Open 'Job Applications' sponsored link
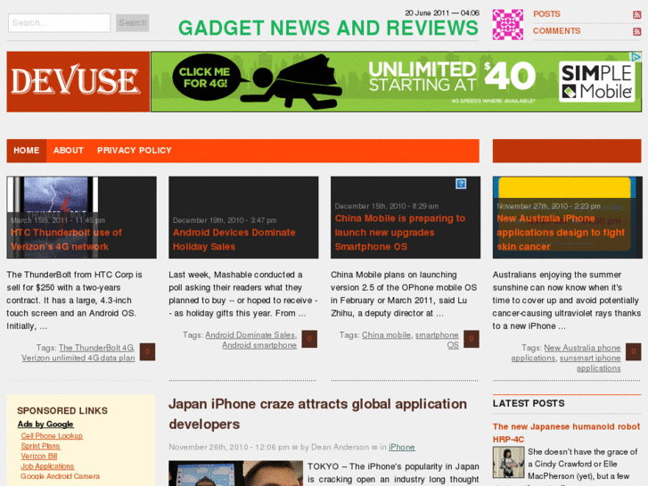 [x=47, y=466]
